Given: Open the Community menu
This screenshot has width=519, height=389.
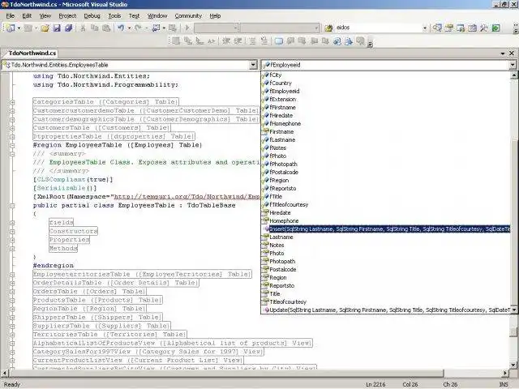Looking at the screenshot, I should point(188,16).
